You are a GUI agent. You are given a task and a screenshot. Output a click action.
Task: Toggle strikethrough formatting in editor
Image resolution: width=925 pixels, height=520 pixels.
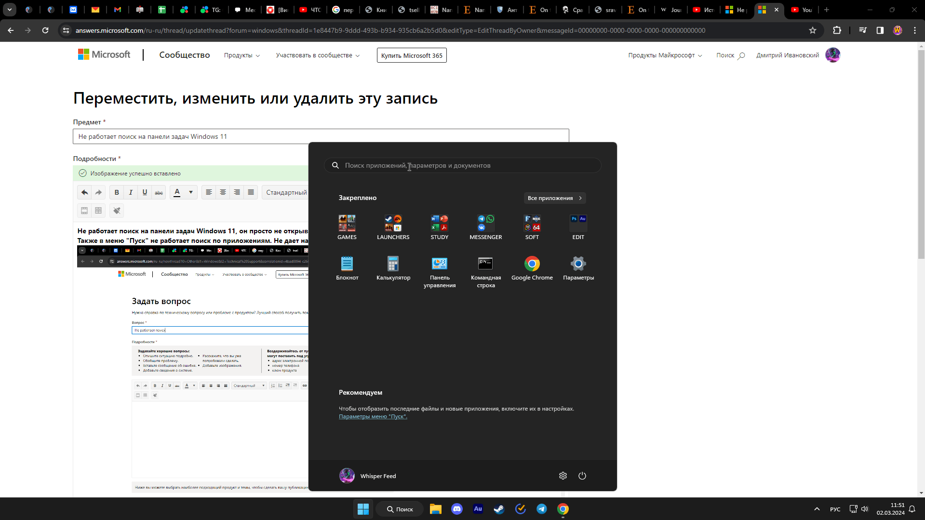pos(159,192)
